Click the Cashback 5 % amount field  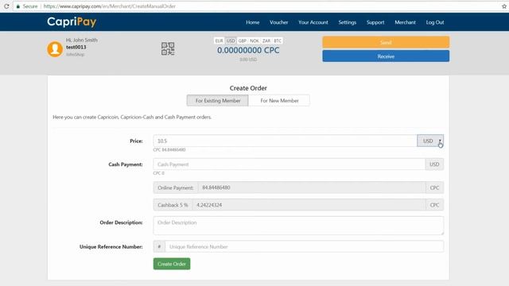[x=309, y=205]
